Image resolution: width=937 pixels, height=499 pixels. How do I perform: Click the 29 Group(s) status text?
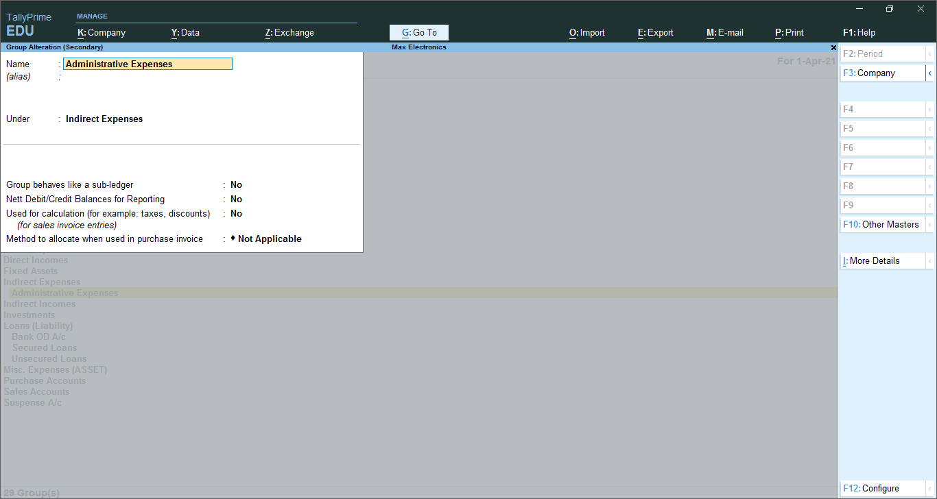pyautogui.click(x=32, y=493)
